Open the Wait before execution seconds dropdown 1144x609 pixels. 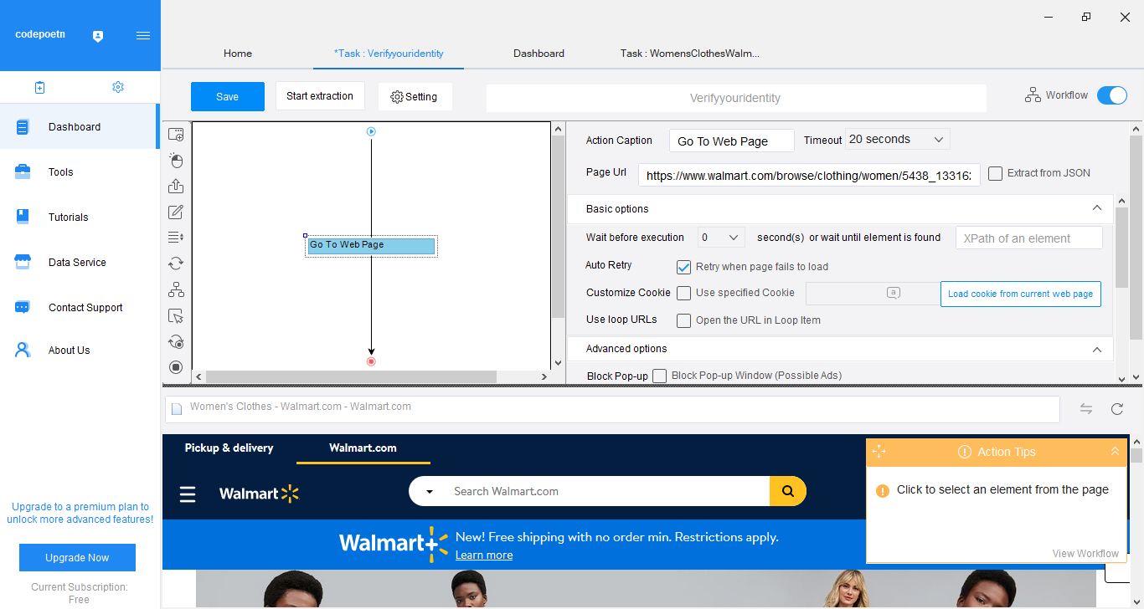pyautogui.click(x=721, y=238)
